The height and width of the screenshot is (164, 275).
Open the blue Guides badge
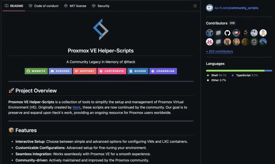(x=138, y=71)
